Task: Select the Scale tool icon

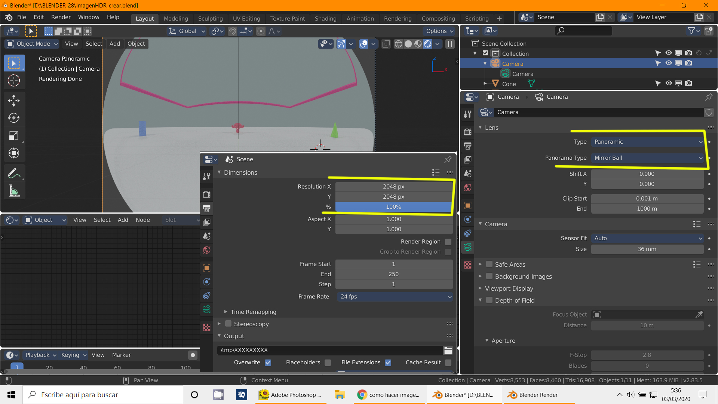Action: pyautogui.click(x=14, y=135)
